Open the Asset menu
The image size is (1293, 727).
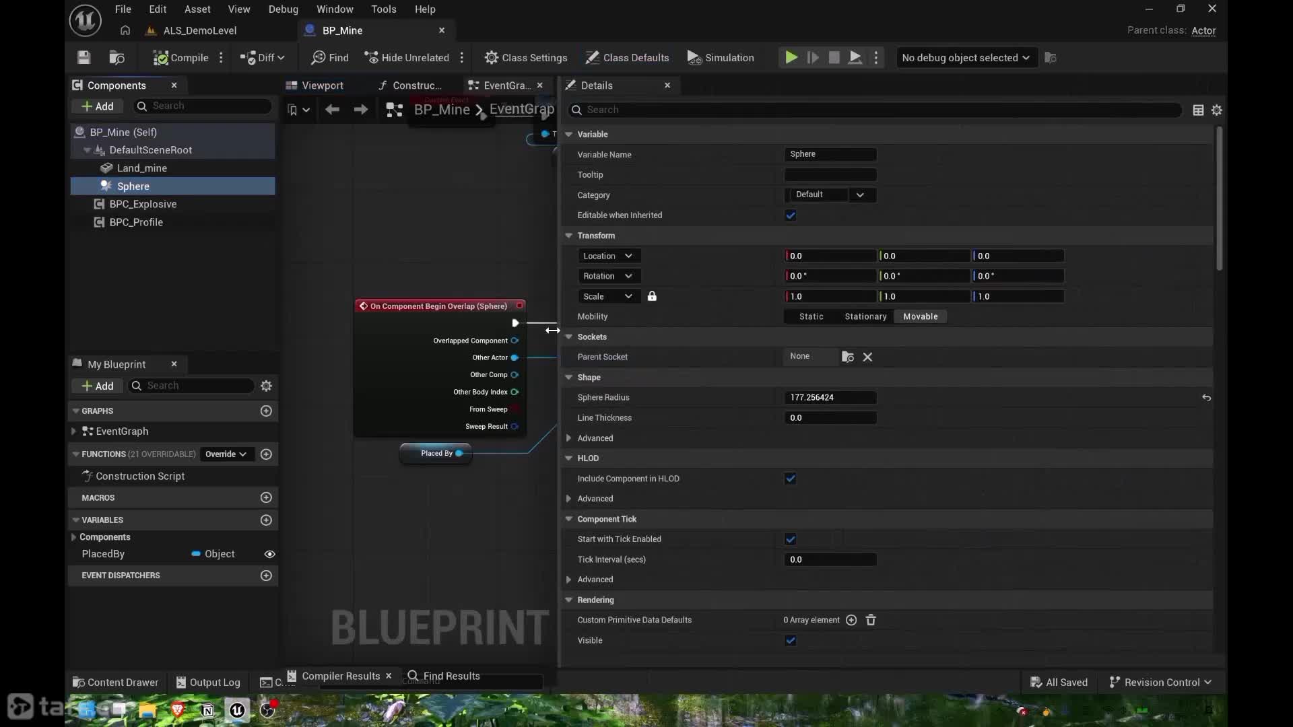pos(197,9)
